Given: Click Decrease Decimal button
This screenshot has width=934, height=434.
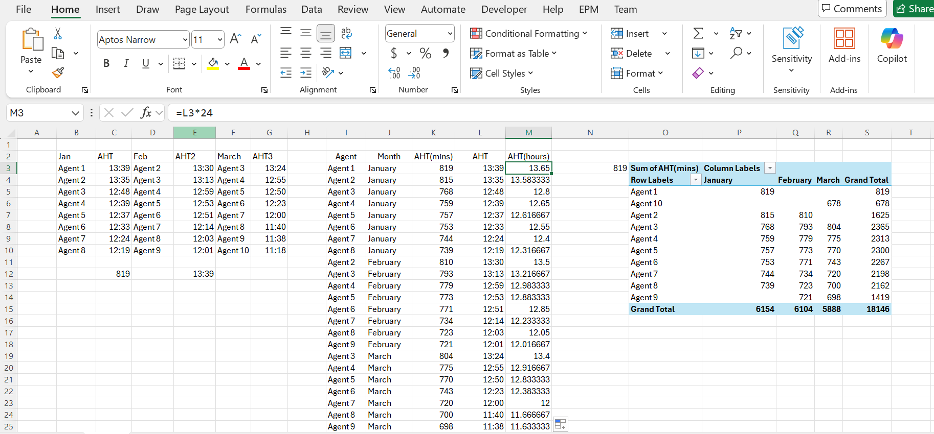Looking at the screenshot, I should 414,73.
